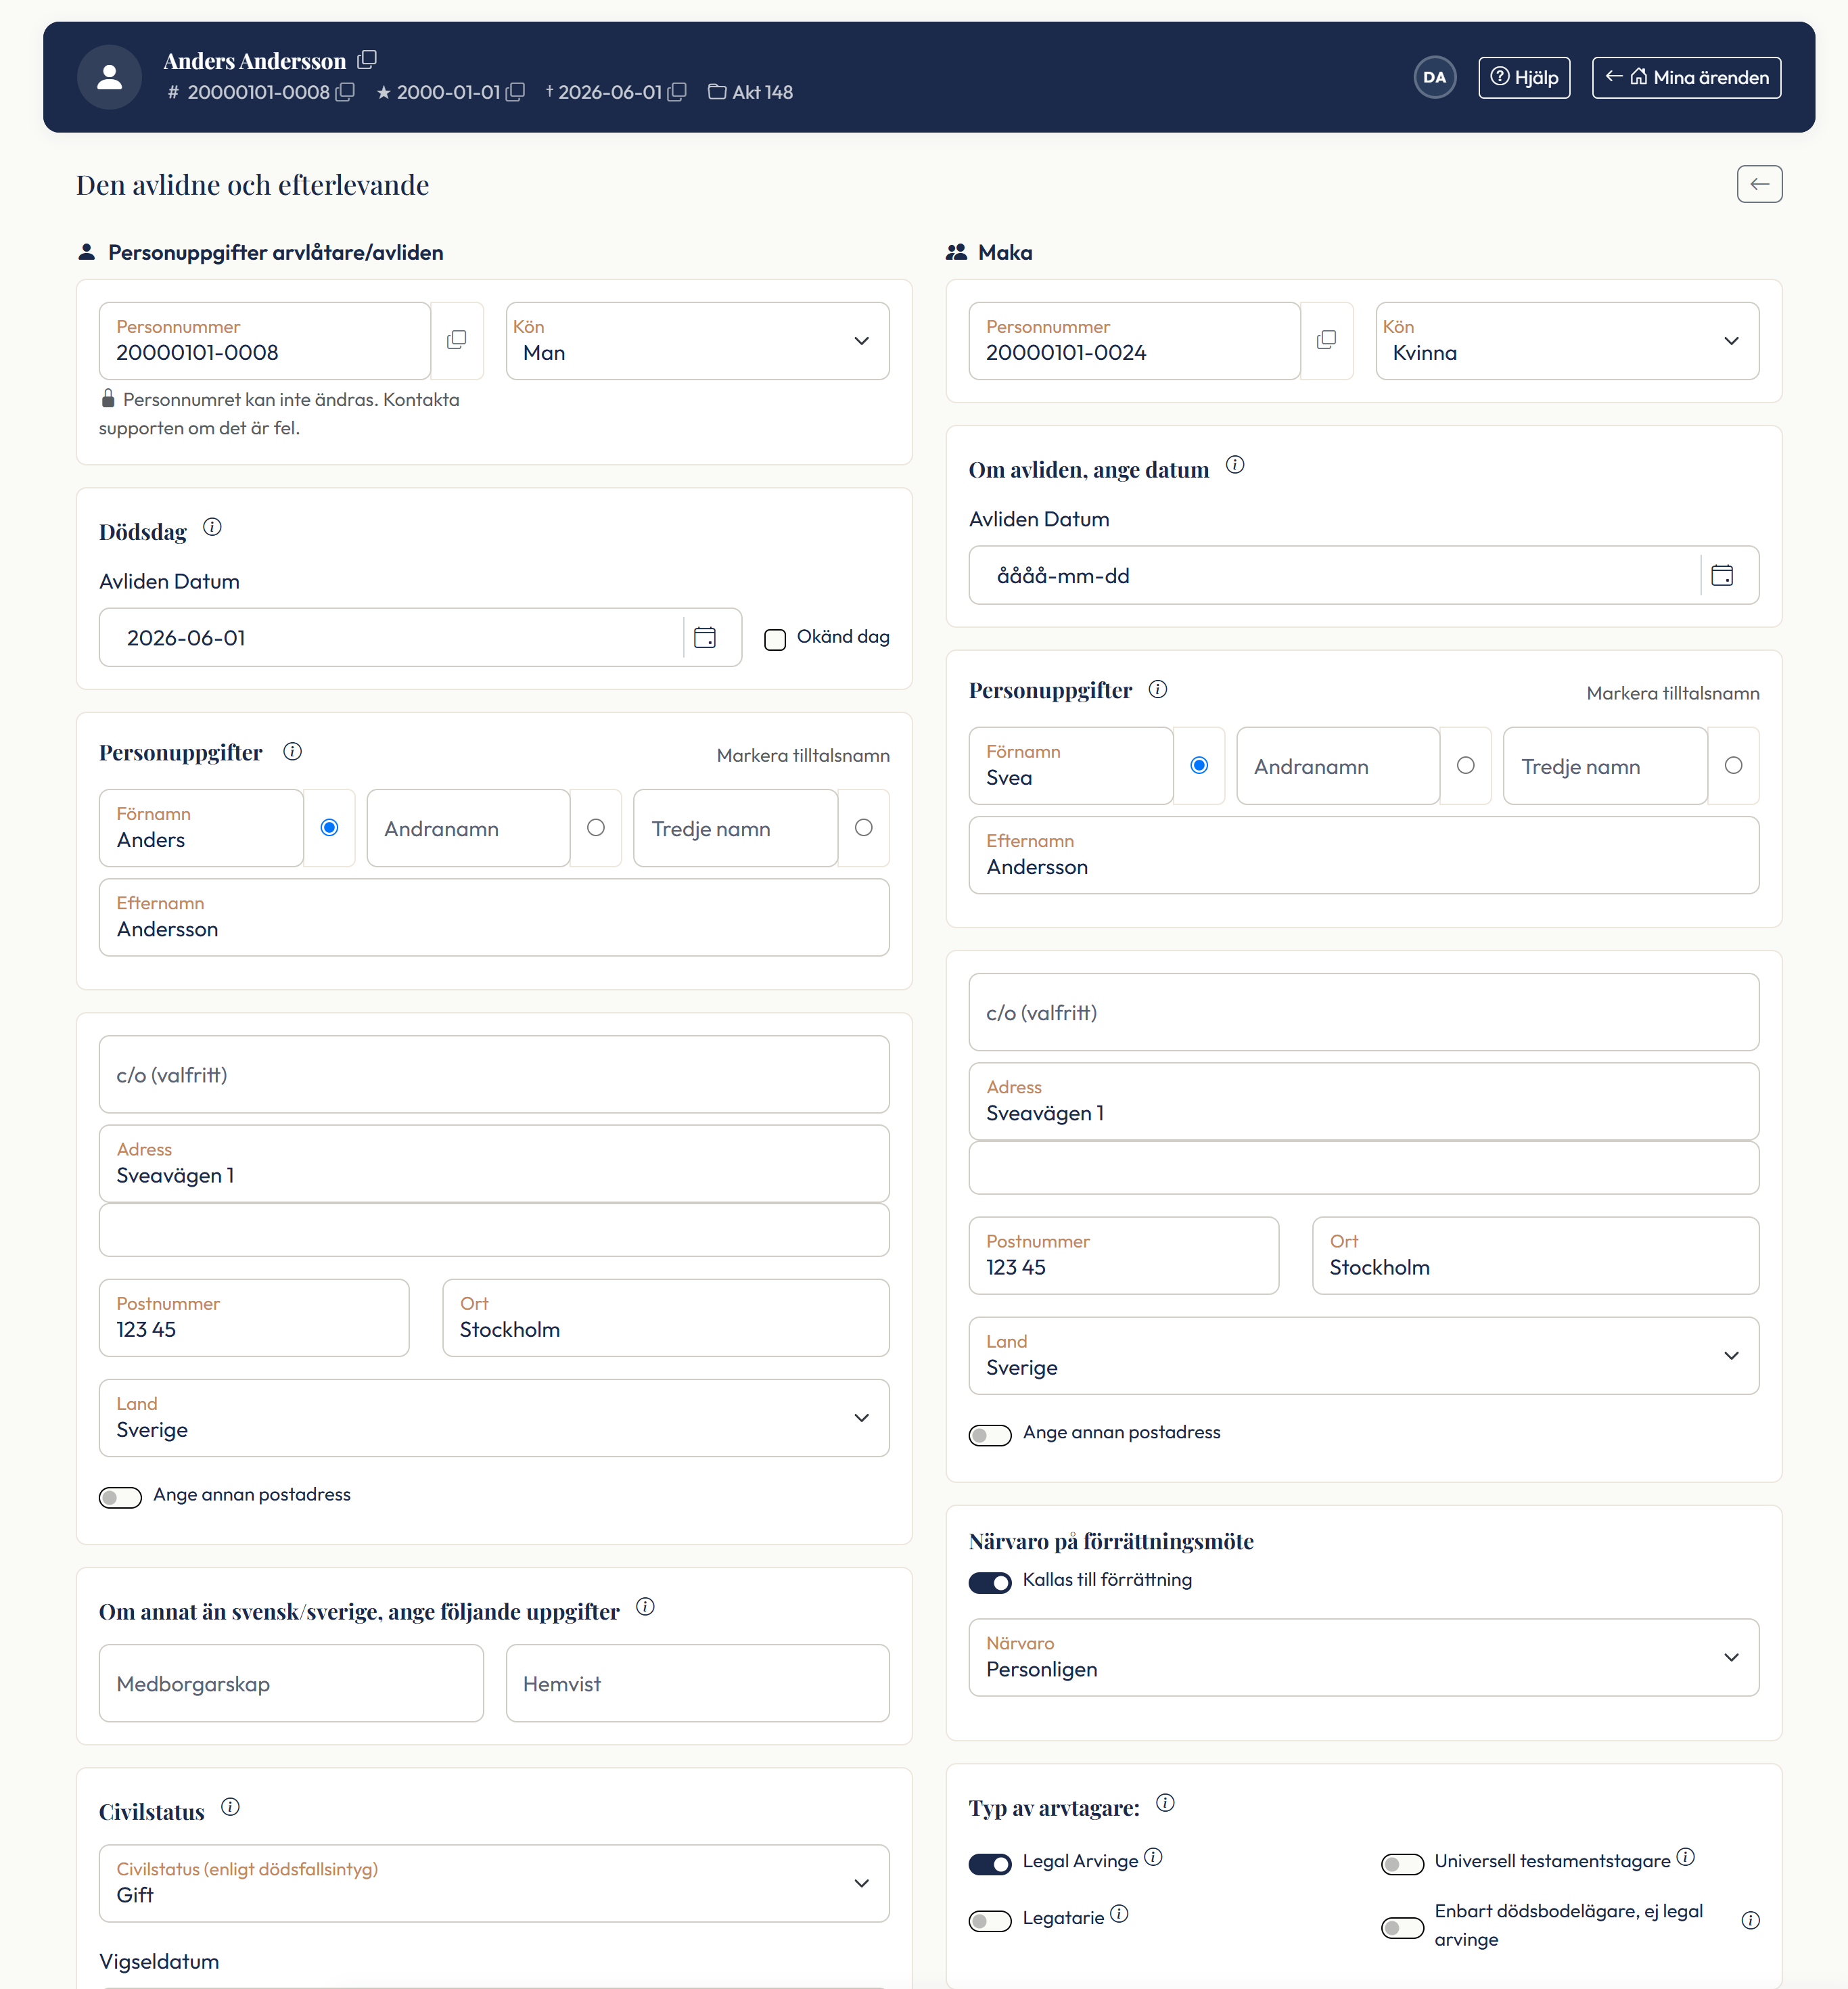This screenshot has width=1848, height=1989.
Task: Select Maka's Andranamn as tilltalsnamn
Action: coord(1466,765)
